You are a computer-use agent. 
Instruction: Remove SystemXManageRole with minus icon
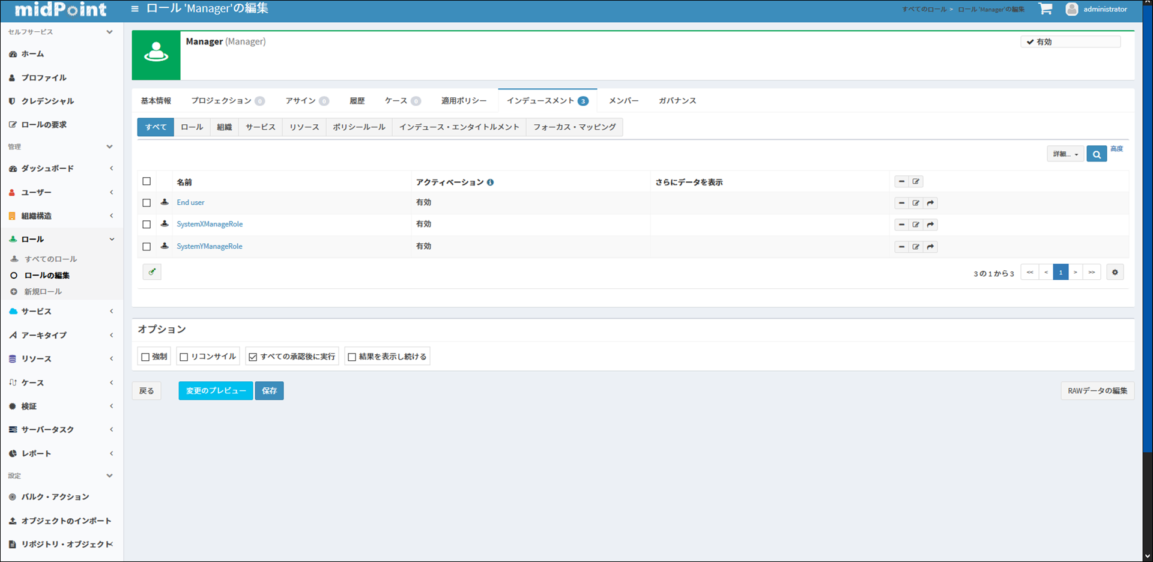pos(902,225)
